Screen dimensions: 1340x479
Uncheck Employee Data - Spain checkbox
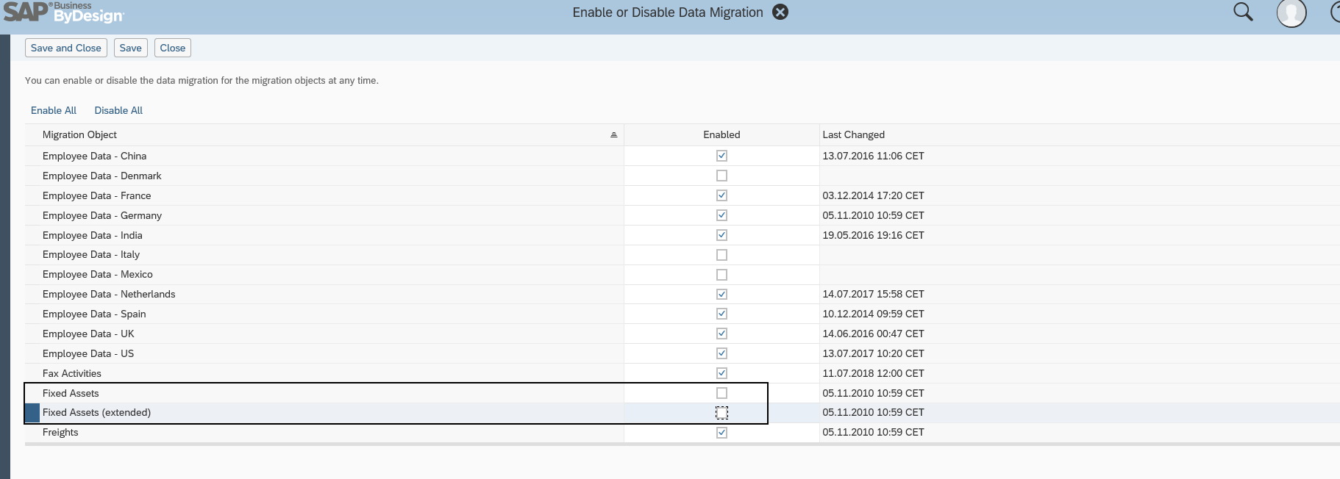click(721, 314)
